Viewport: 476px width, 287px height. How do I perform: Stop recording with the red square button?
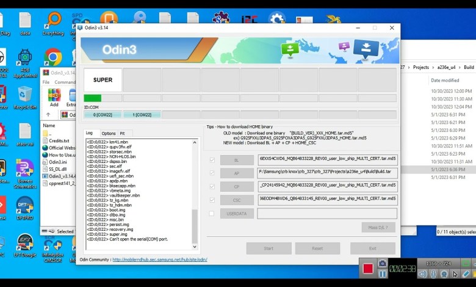368,269
